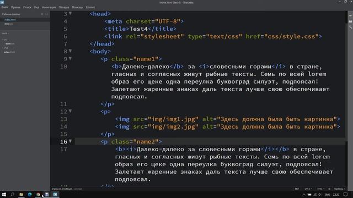
Task: Open the Правка menu
Action: point(15,7)
